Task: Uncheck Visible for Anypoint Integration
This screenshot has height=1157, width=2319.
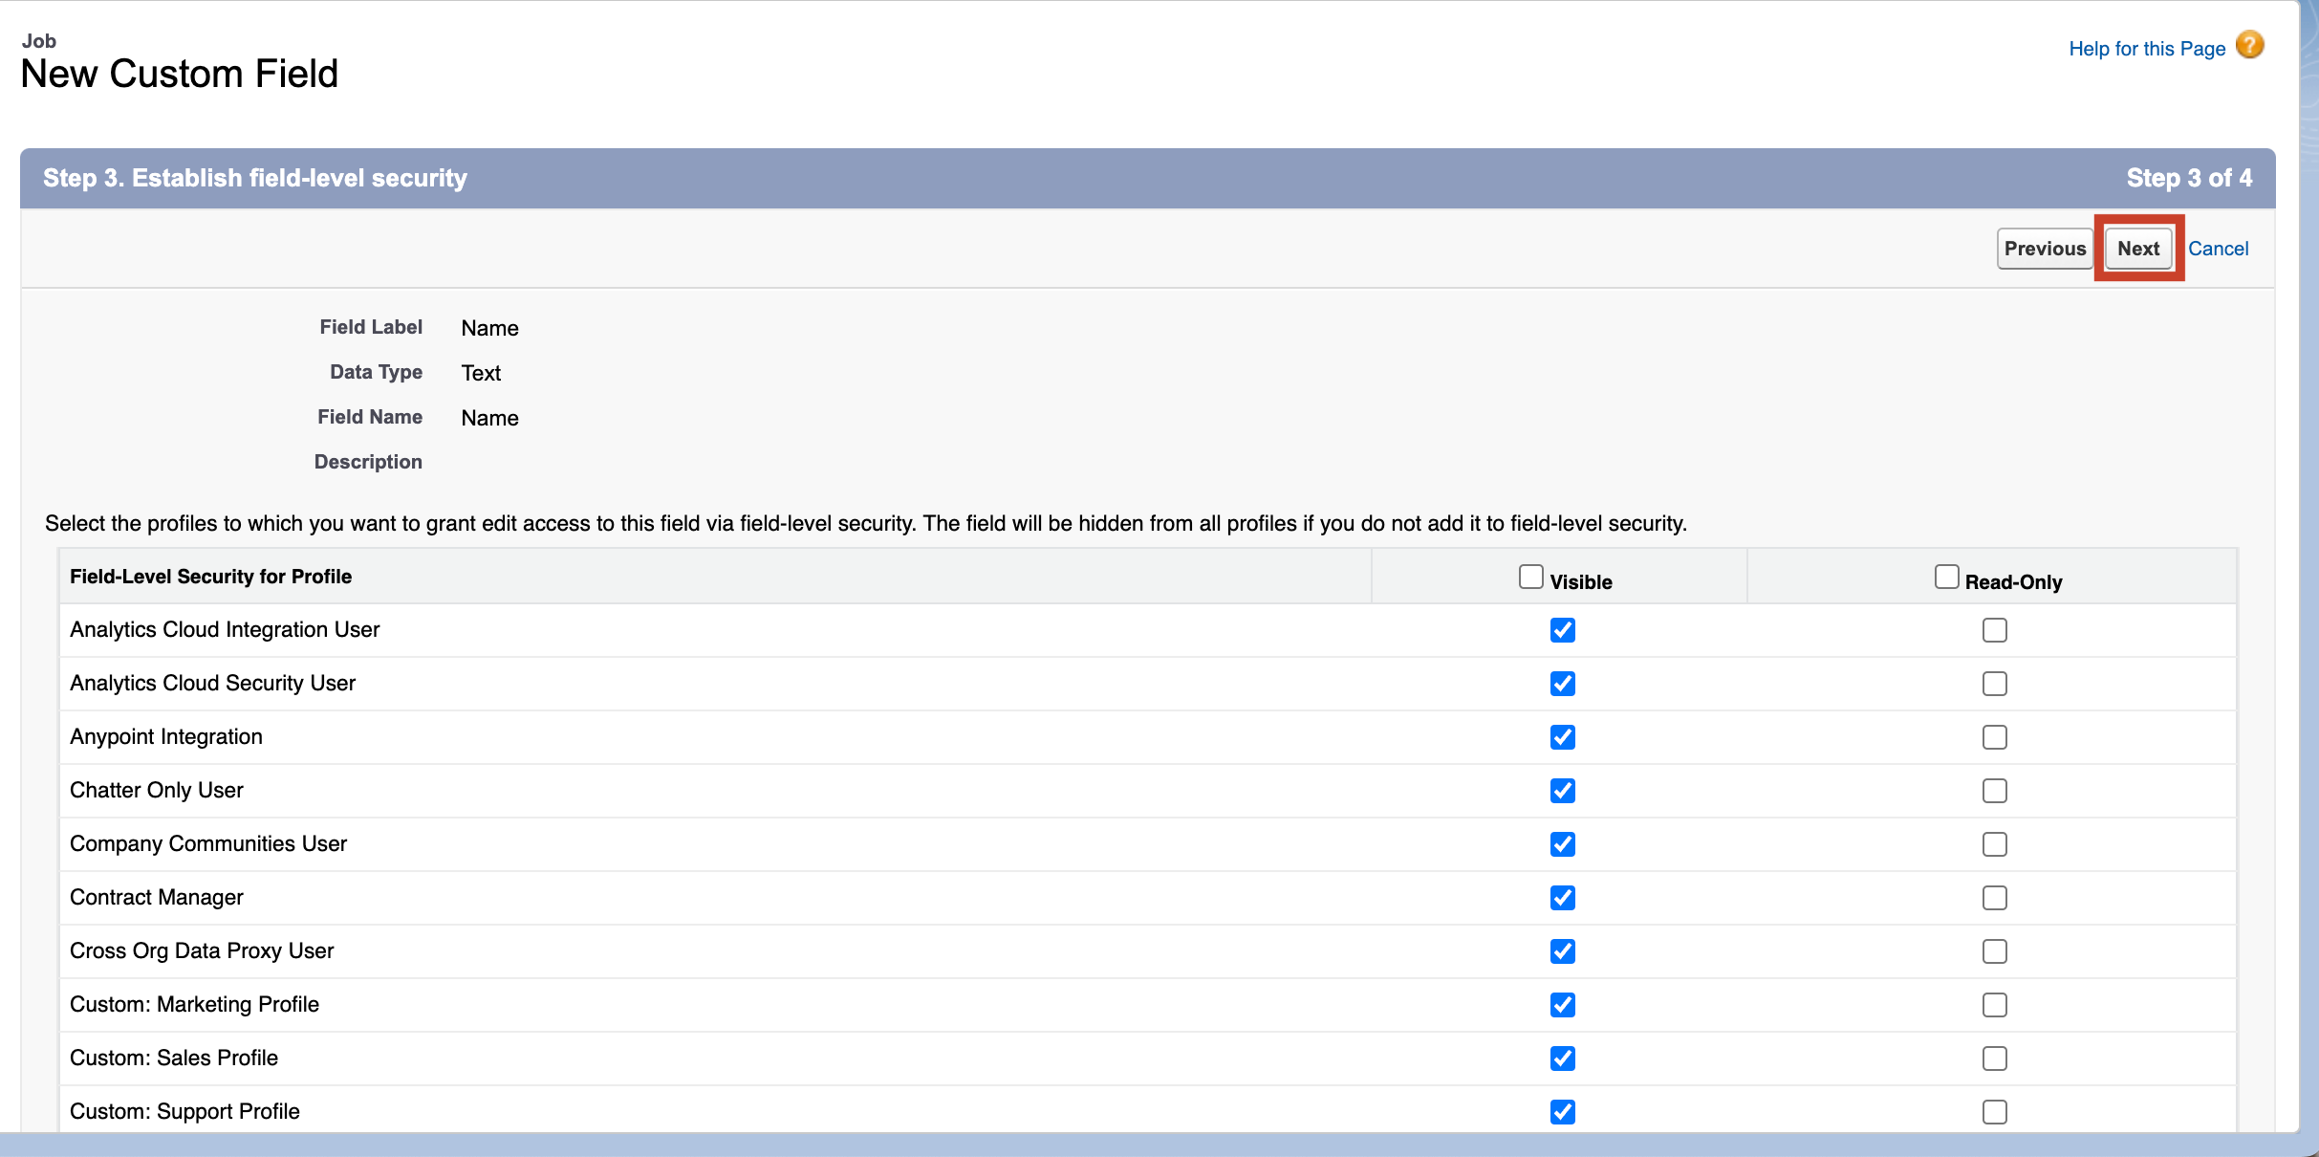Action: click(1562, 737)
